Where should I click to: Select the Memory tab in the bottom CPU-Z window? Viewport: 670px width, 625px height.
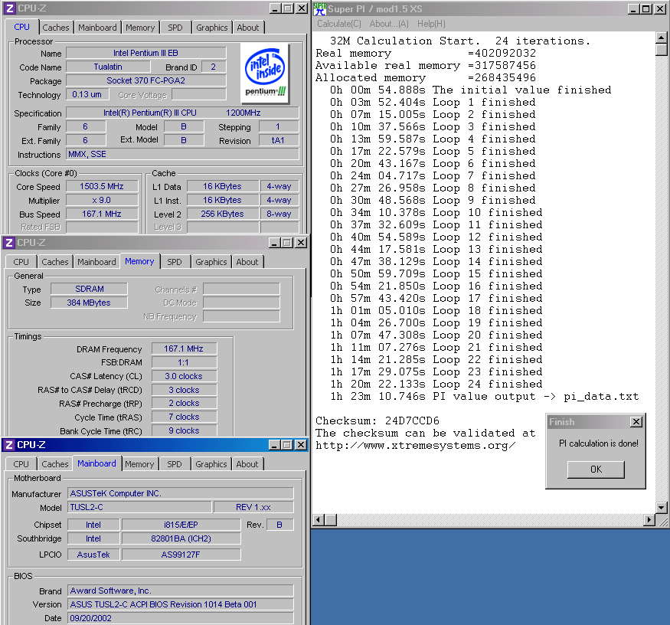139,464
